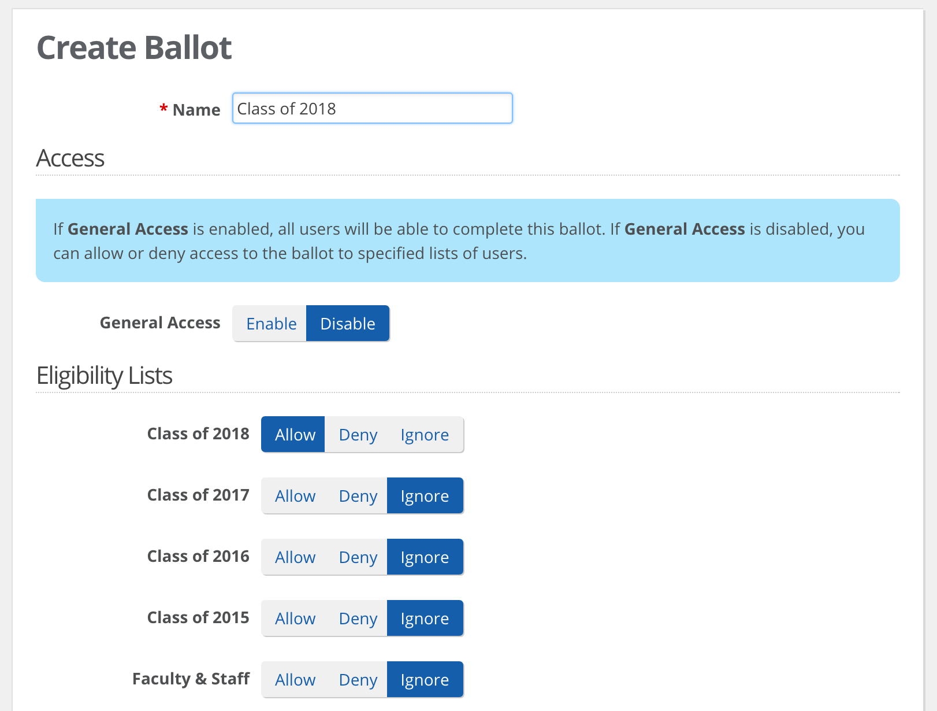Disable General Access

(x=348, y=323)
